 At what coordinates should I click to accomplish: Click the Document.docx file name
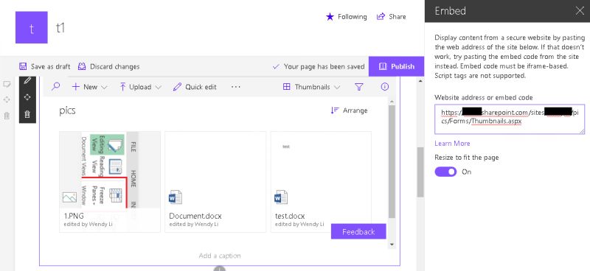195,216
